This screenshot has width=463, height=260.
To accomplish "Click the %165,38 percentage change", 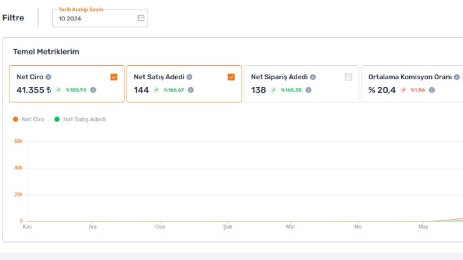I will point(291,90).
